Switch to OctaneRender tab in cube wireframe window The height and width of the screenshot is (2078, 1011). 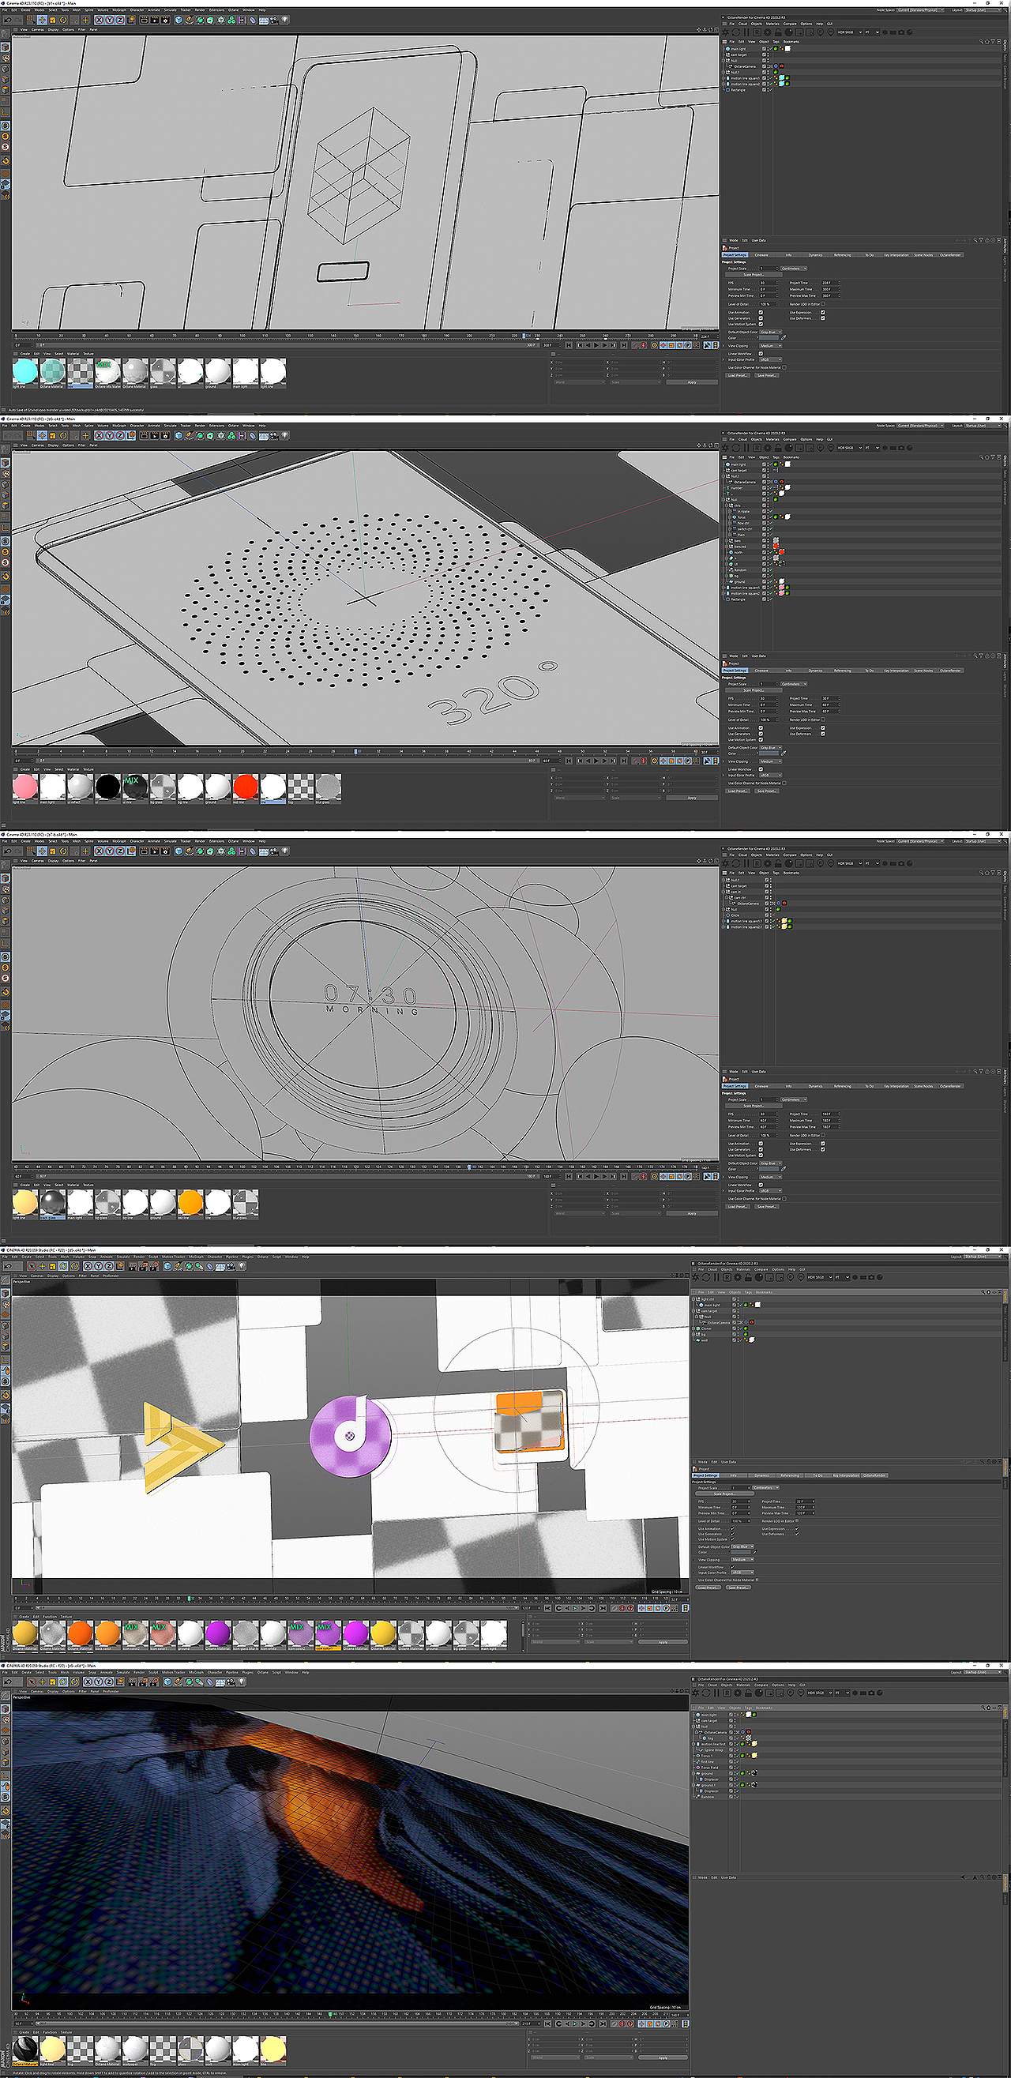click(x=949, y=255)
